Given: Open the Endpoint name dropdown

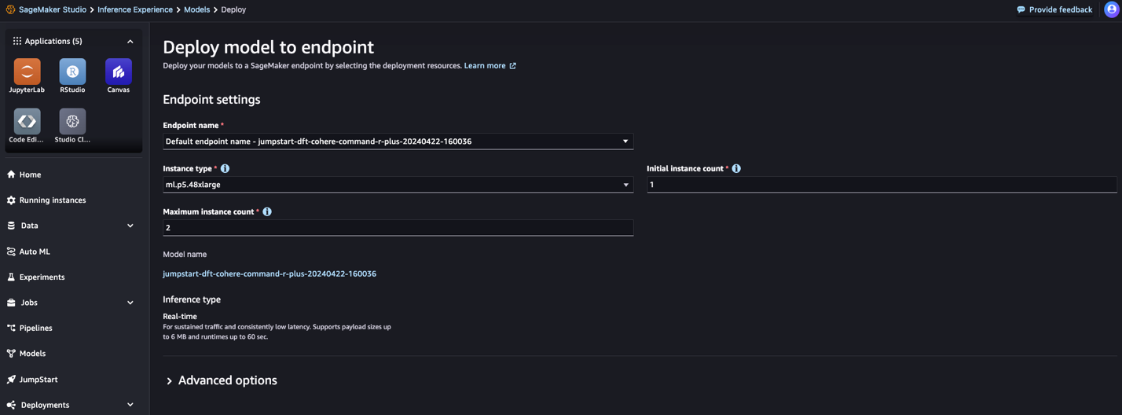Looking at the screenshot, I should coord(398,141).
